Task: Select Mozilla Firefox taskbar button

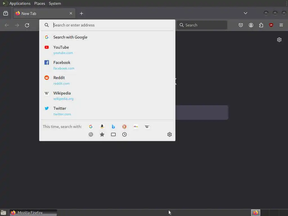Action: click(x=33, y=213)
